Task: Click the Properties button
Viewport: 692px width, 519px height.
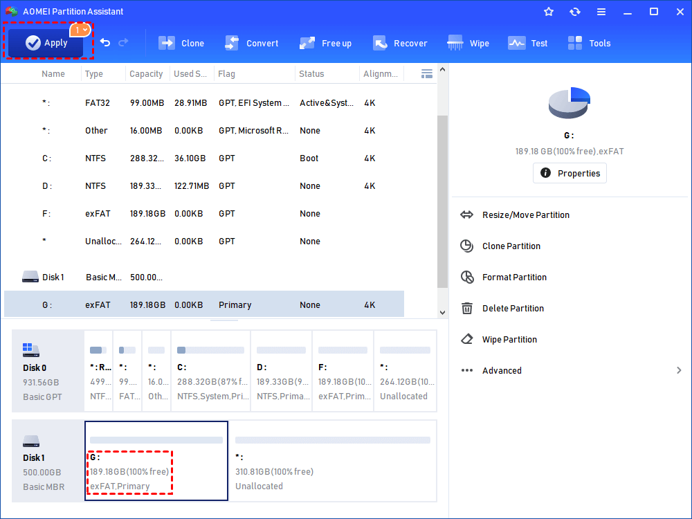Action: (x=570, y=173)
